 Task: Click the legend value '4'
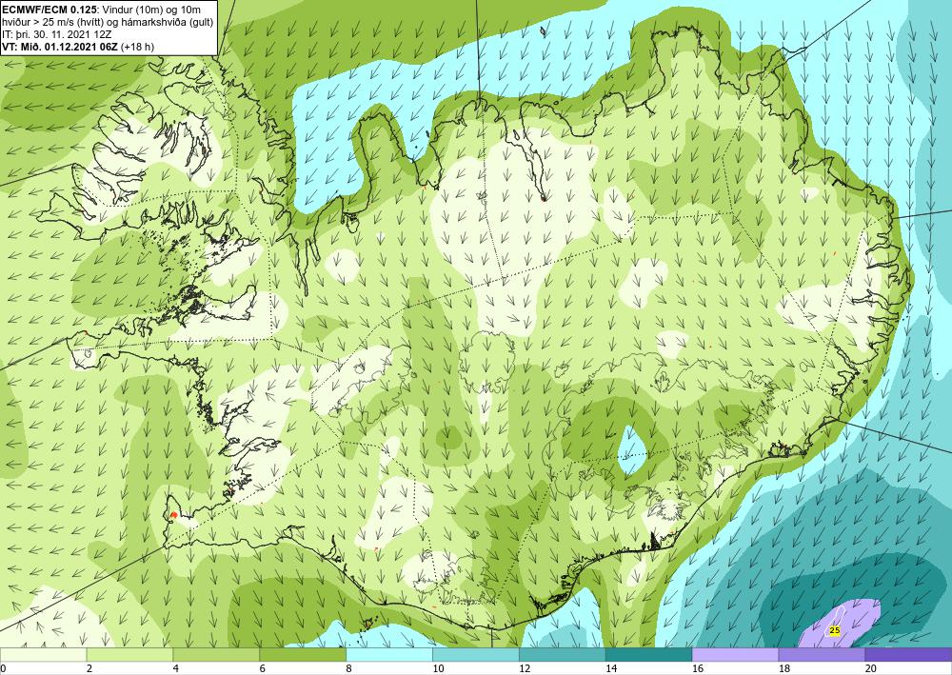pos(176,668)
